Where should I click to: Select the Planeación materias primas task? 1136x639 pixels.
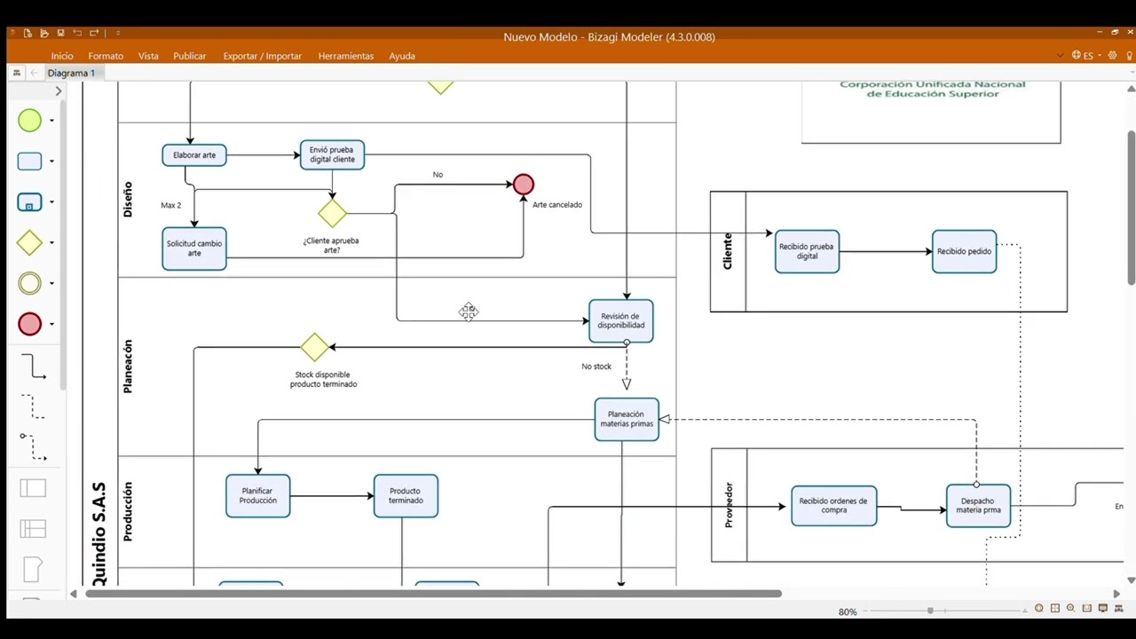(627, 419)
